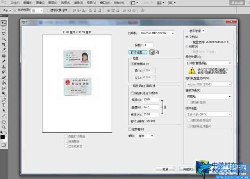250x179 pixels.
Task: Select the History Brush tool
Action: click(x=4, y=72)
